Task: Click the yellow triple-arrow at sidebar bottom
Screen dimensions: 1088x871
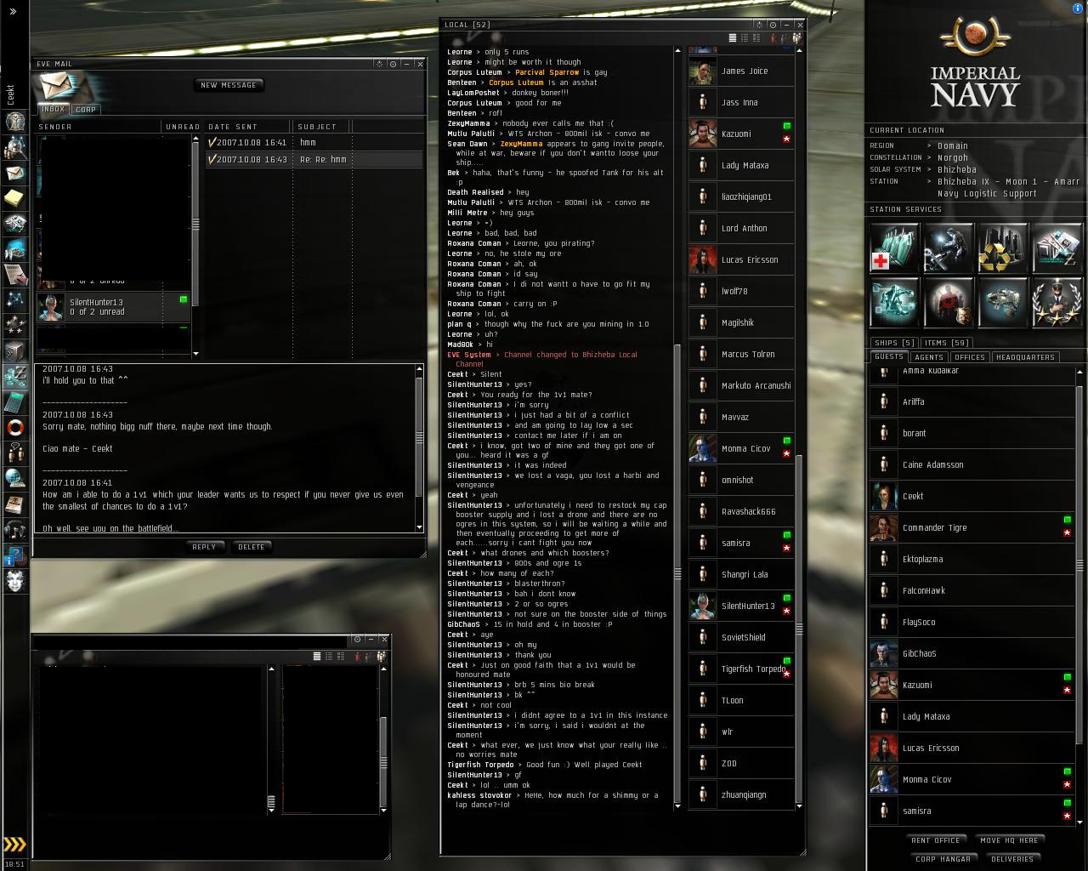Action: [x=15, y=845]
